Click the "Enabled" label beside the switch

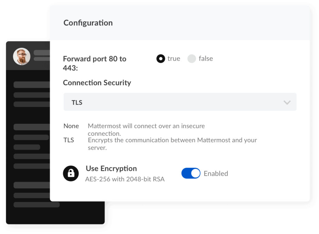coord(216,173)
